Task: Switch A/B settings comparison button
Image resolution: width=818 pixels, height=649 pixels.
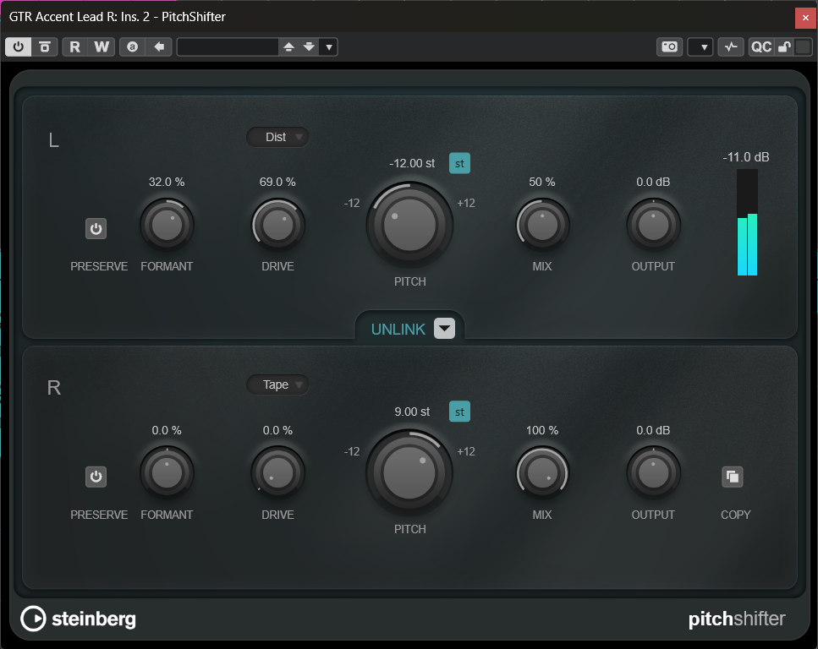Action: tap(132, 47)
